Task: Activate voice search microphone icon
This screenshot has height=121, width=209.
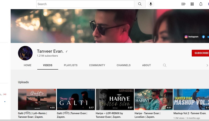Action: tap(151, 4)
